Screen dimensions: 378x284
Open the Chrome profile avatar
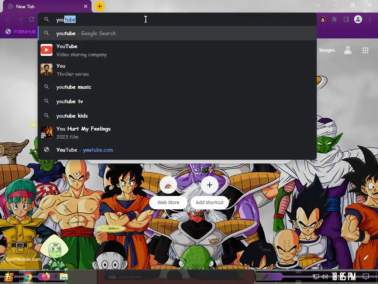pyautogui.click(x=358, y=19)
